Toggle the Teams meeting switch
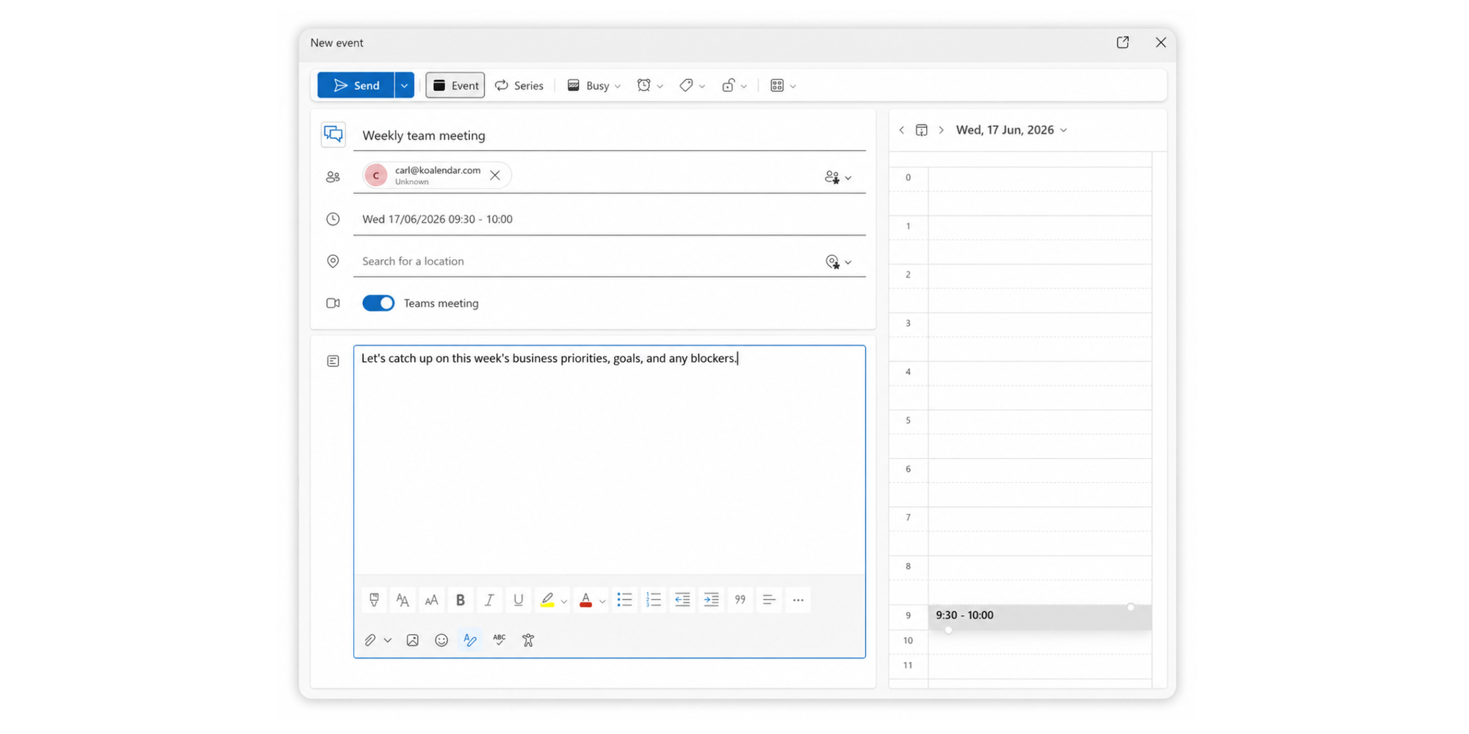1469x734 pixels. pos(378,303)
